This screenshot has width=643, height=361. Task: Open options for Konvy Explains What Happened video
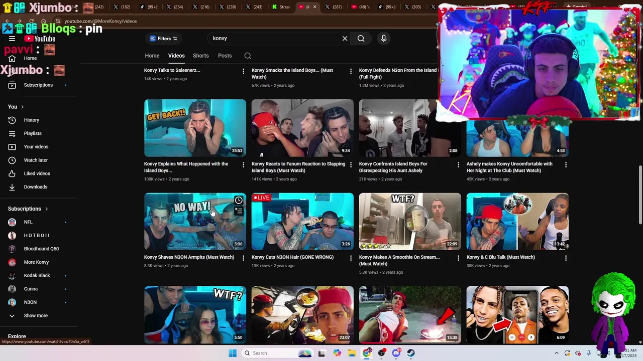click(x=243, y=164)
